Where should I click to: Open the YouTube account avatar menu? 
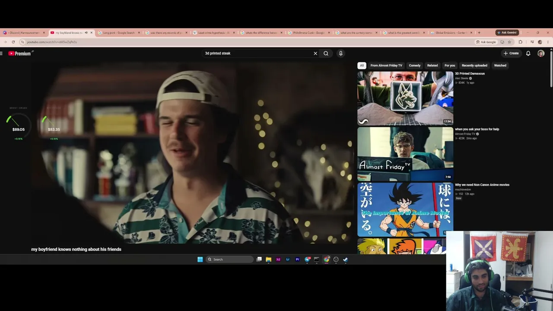coord(541,54)
